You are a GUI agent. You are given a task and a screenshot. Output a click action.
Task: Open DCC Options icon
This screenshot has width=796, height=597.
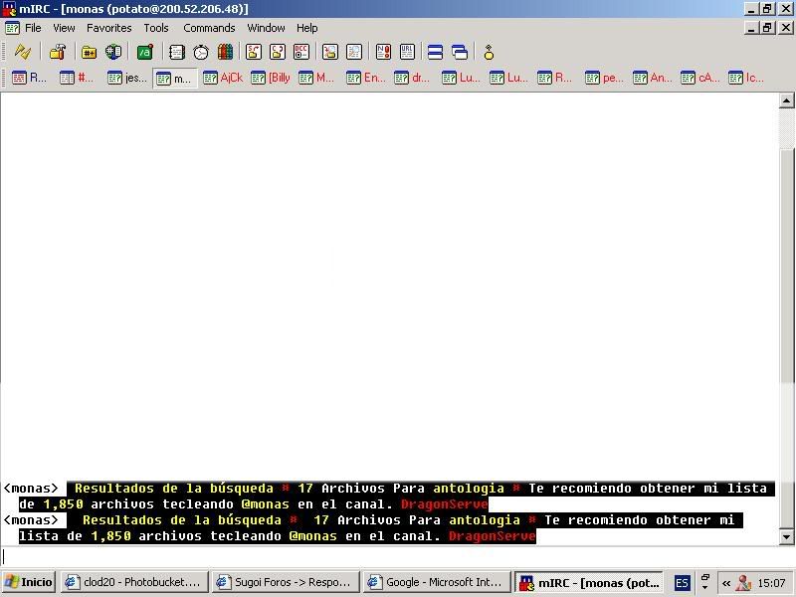tap(301, 52)
